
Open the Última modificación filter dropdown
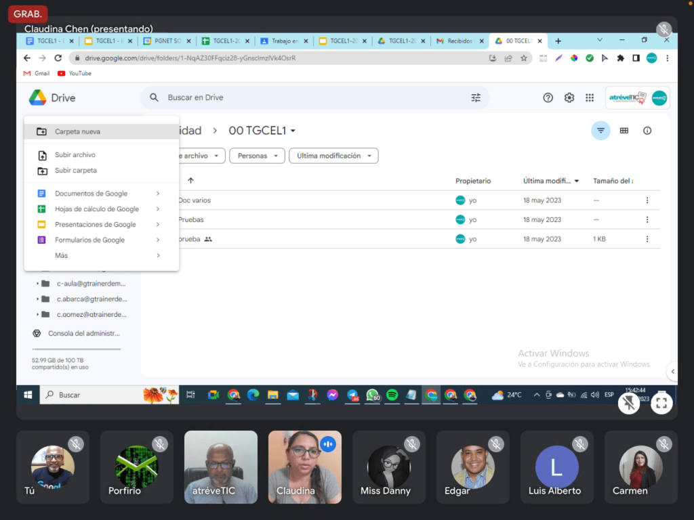pyautogui.click(x=333, y=156)
